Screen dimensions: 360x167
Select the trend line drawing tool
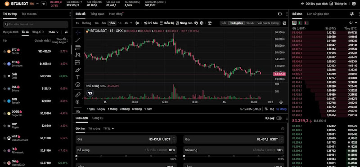click(78, 40)
